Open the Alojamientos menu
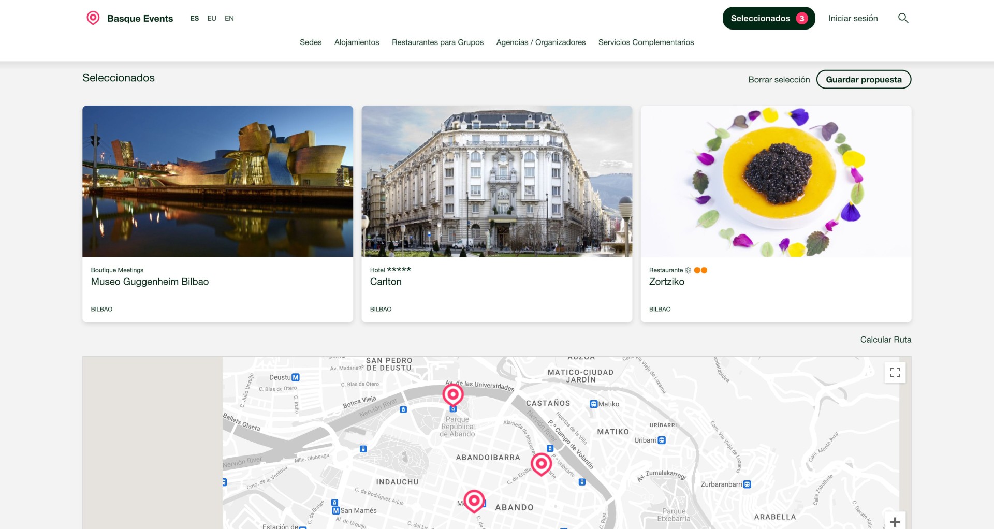 357,42
